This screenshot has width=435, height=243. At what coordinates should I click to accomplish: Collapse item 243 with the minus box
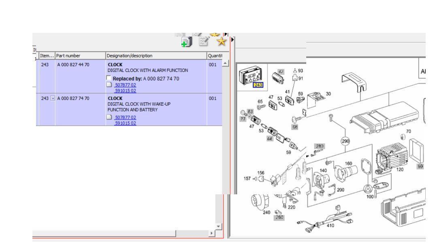(x=52, y=98)
